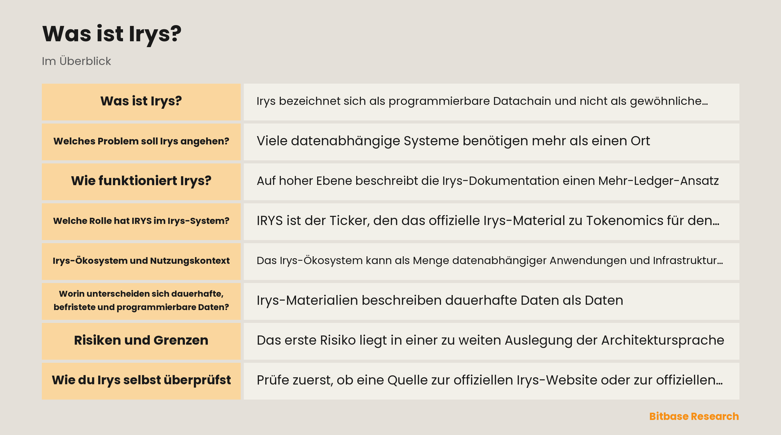Click the 'Bitbase Research' footer label
This screenshot has width=781, height=435.
pos(694,416)
